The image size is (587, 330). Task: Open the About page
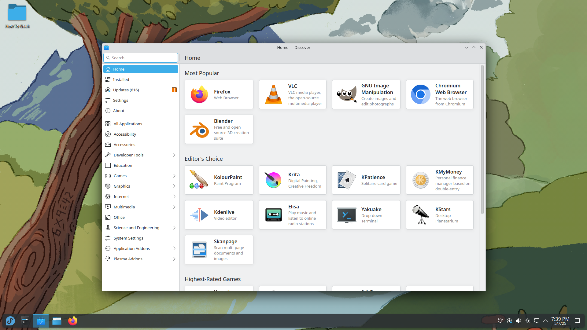click(141, 111)
